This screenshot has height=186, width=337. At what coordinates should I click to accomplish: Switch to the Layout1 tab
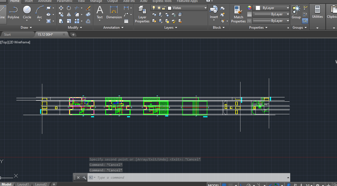(x=23, y=184)
